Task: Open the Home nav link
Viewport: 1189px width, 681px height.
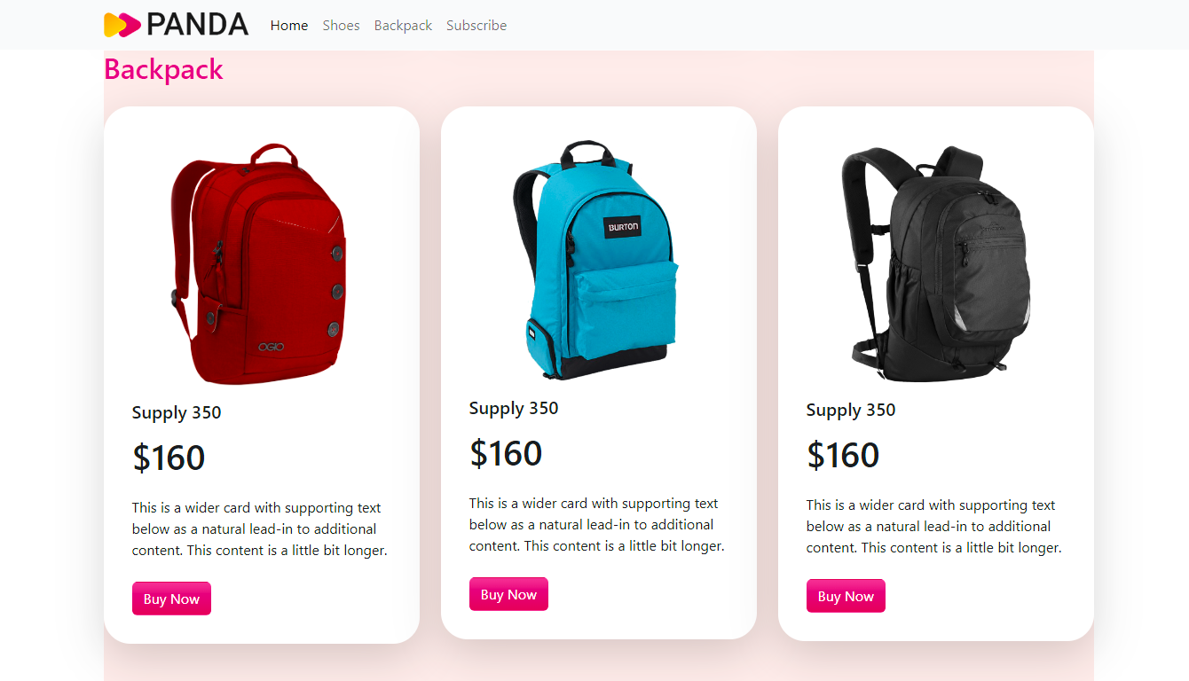Action: point(289,26)
